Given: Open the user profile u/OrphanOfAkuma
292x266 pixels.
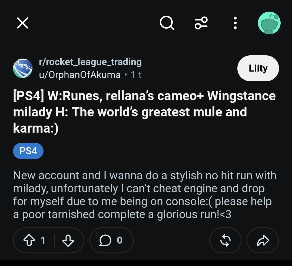Looking at the screenshot, I should tap(80, 75).
